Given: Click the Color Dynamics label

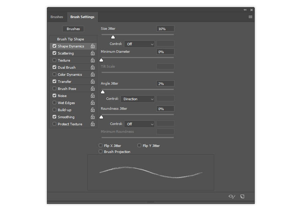Looking at the screenshot, I should coord(70,75).
